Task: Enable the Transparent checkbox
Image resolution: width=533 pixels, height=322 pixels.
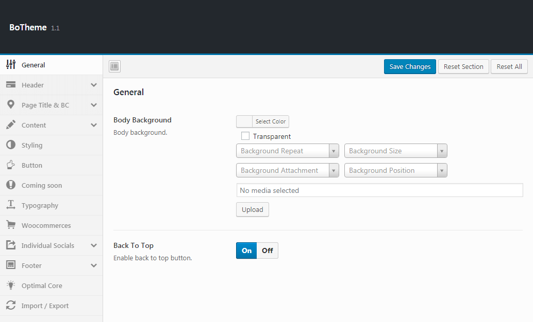Action: tap(245, 136)
